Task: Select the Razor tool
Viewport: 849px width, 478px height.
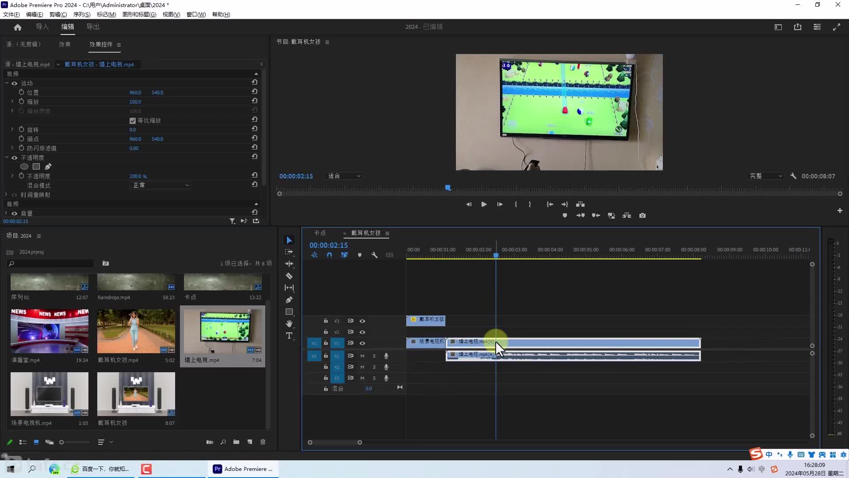Action: tap(289, 276)
